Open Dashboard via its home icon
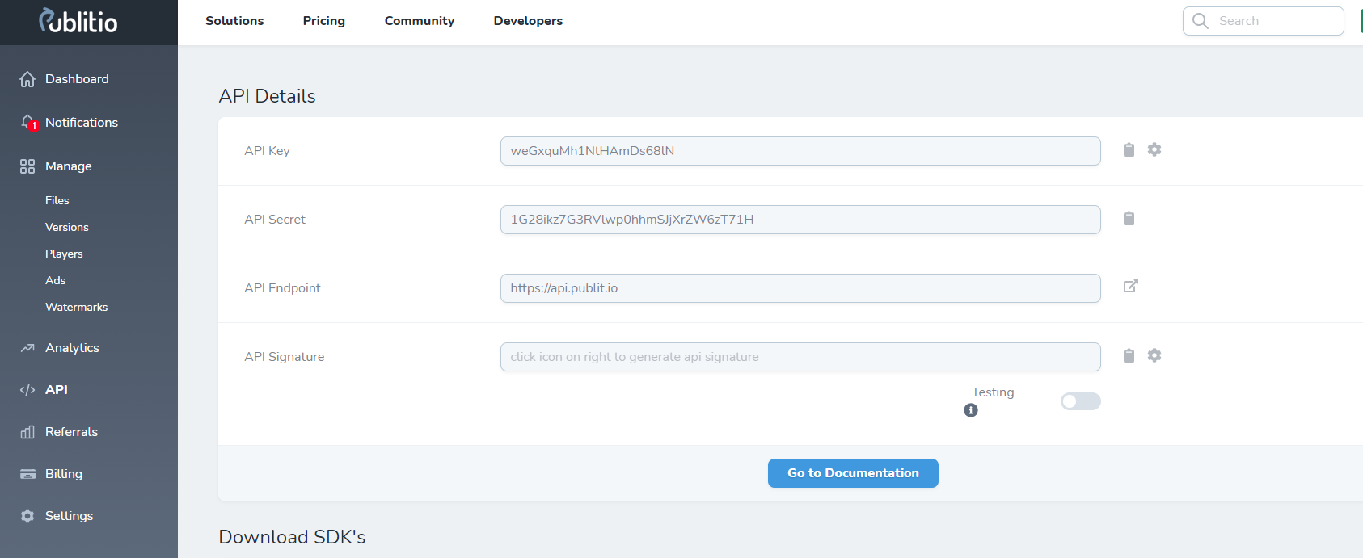Viewport: 1363px width, 558px height. [x=27, y=79]
